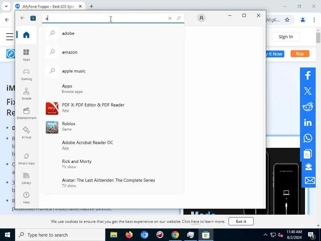Clear the Store search box text
The height and width of the screenshot is (241, 321).
170,18
